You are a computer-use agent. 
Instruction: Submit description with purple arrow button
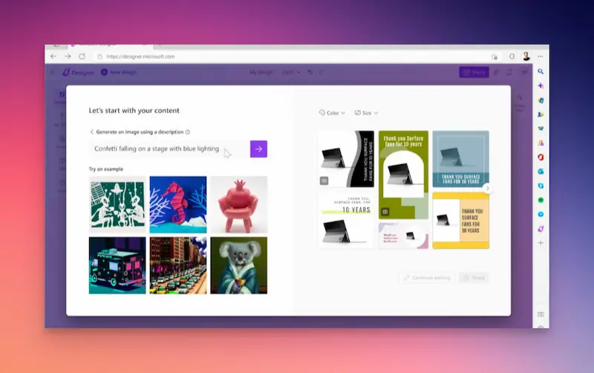tap(258, 149)
